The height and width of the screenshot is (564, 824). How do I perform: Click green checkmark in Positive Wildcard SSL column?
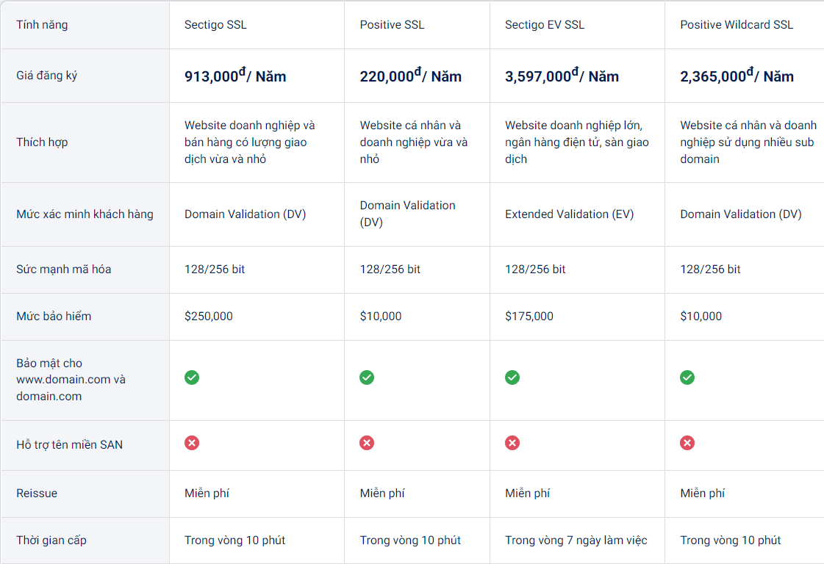coord(687,377)
